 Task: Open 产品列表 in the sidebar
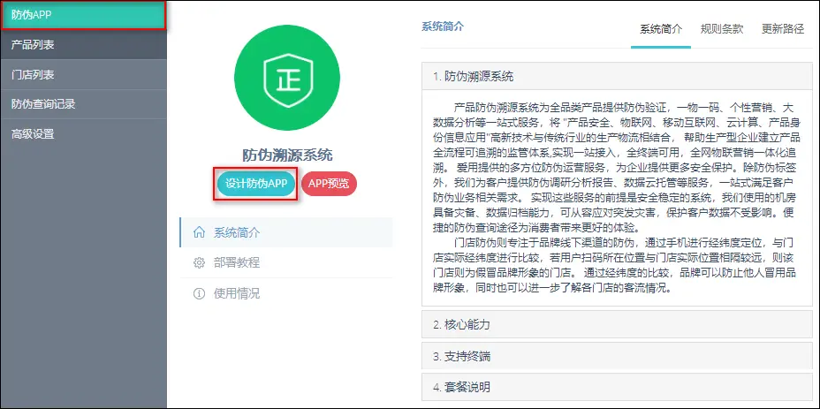[x=83, y=44]
